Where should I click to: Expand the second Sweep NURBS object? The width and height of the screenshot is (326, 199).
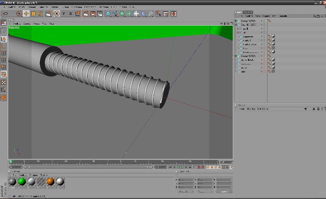coord(236,56)
